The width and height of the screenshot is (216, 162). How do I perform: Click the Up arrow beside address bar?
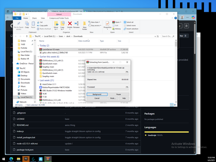27,36
